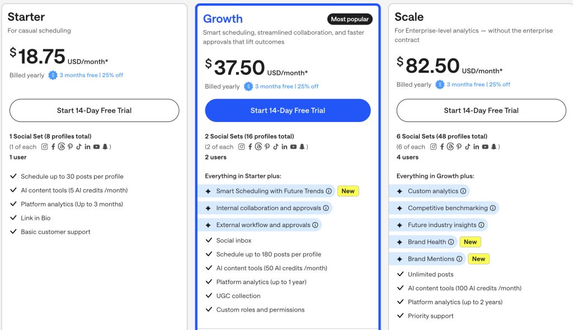The image size is (573, 330).
Task: Click the New badge next to Brand Mentions
Action: pos(478,258)
